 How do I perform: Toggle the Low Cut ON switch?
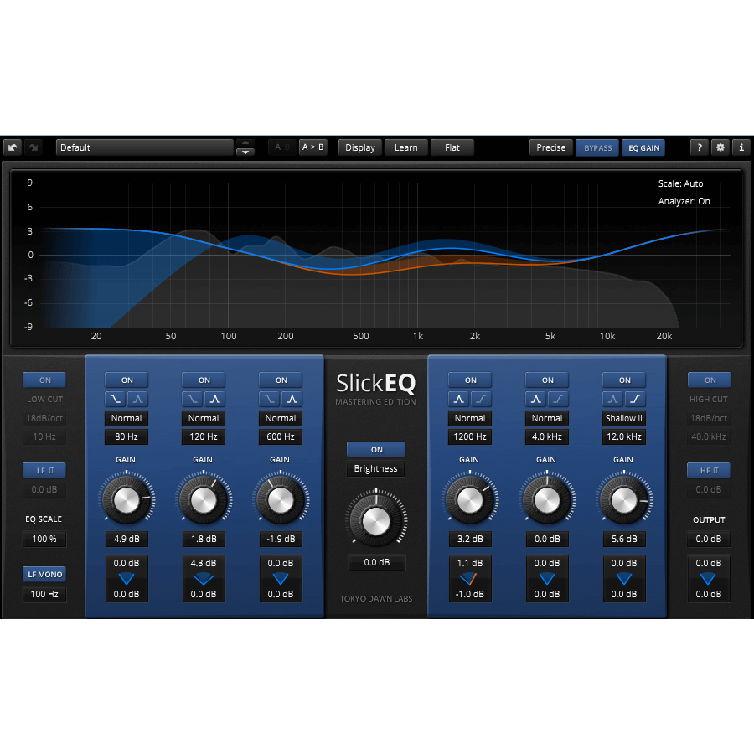click(x=44, y=380)
